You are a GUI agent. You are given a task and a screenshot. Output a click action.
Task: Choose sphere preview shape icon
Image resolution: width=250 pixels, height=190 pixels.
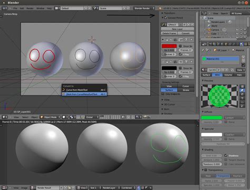click(x=243, y=90)
